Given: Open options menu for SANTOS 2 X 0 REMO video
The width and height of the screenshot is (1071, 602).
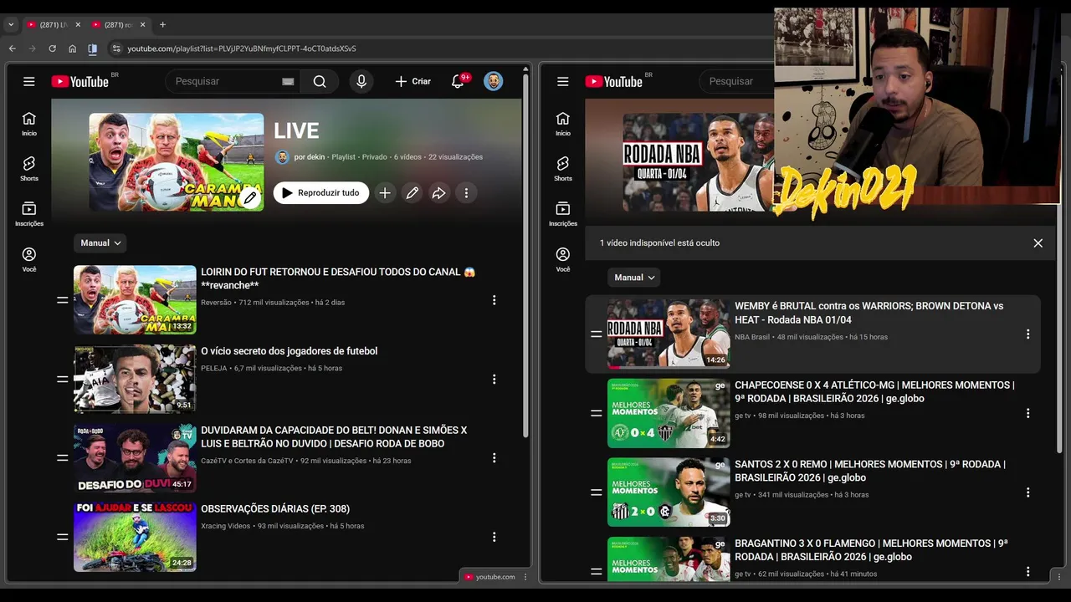Looking at the screenshot, I should [x=1027, y=492].
